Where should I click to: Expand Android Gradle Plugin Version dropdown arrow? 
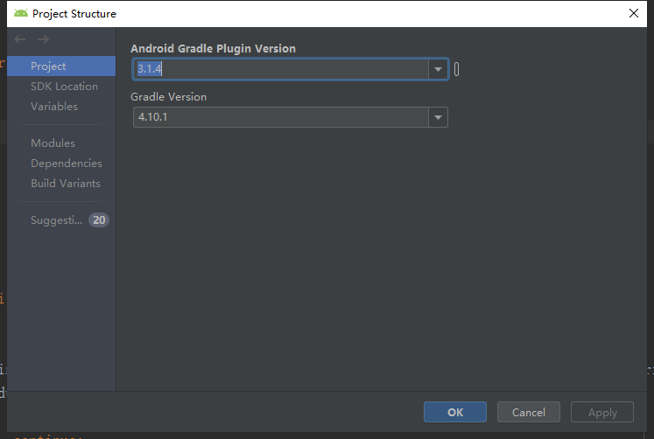click(438, 69)
